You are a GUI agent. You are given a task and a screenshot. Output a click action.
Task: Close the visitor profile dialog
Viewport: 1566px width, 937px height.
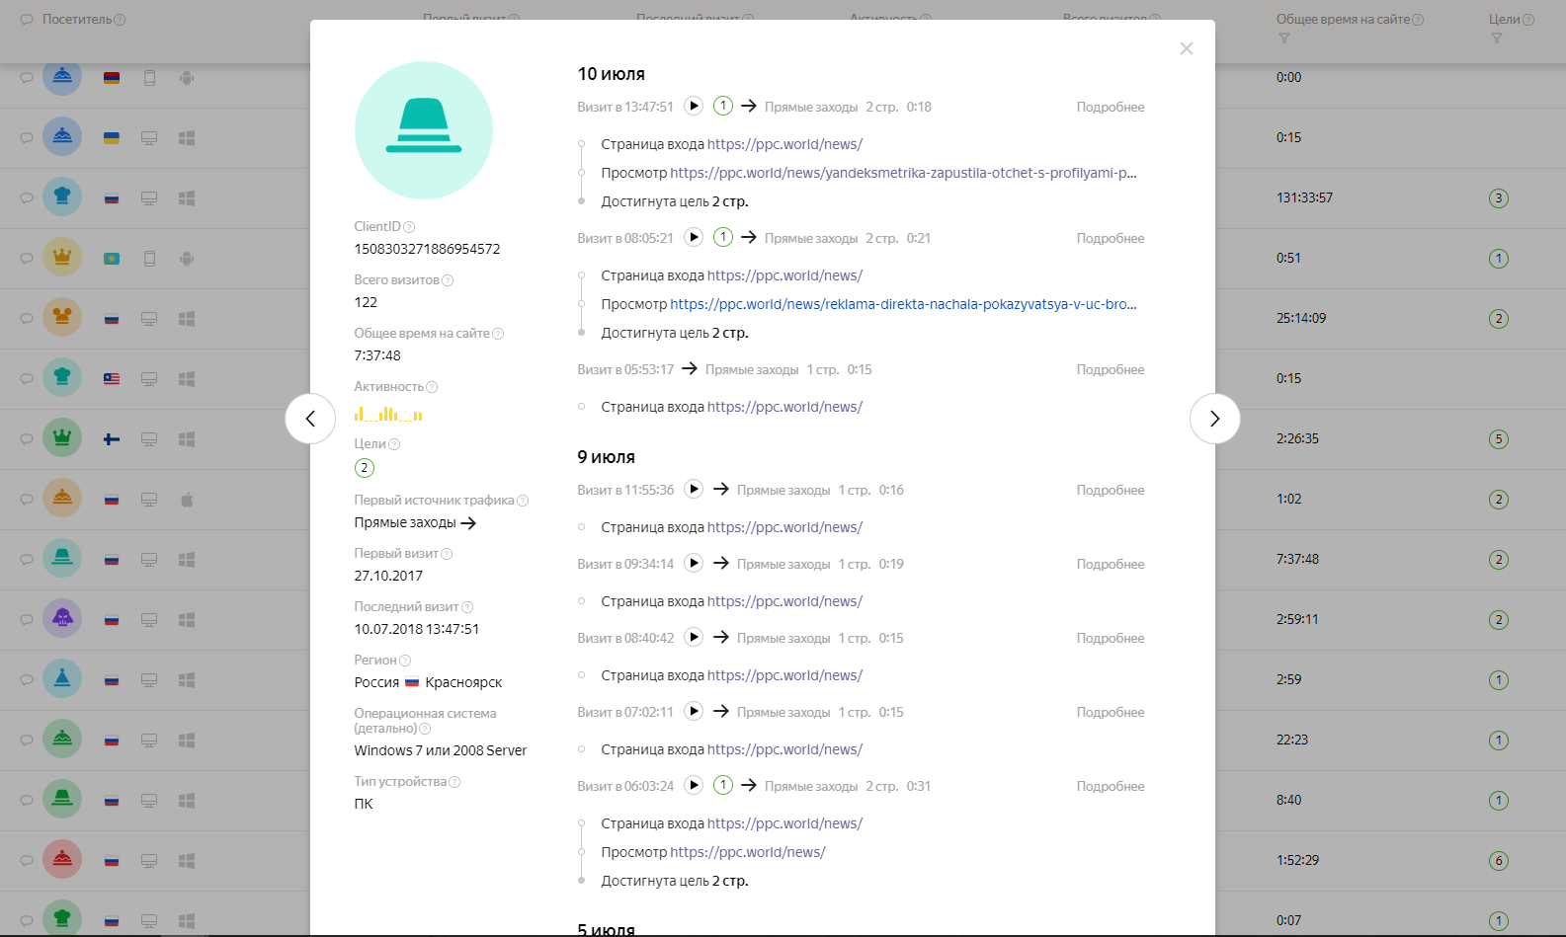1186,48
